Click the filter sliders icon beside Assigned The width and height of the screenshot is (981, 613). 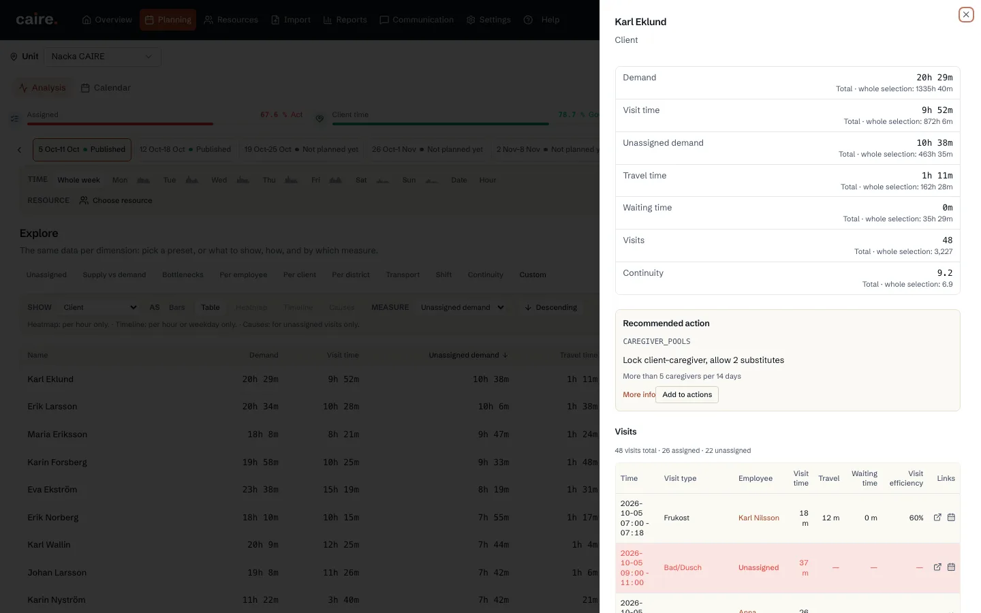[14, 119]
